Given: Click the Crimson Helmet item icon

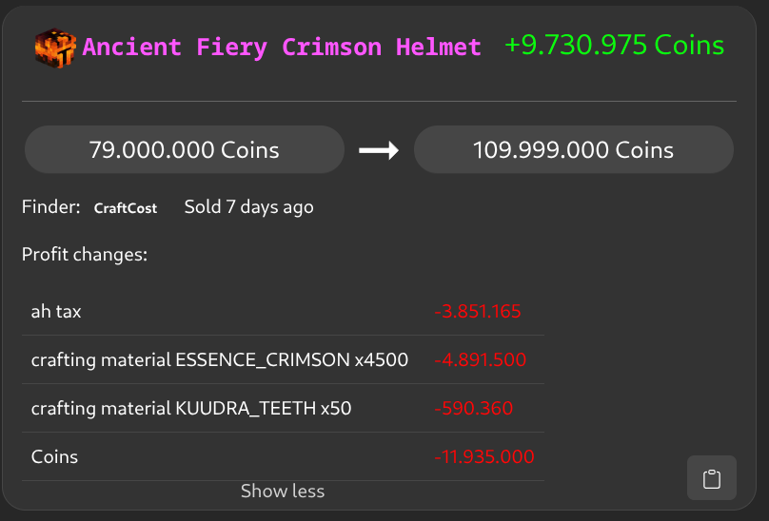Looking at the screenshot, I should (x=54, y=47).
